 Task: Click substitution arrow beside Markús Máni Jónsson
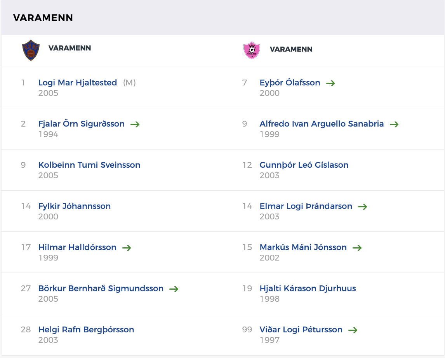pyautogui.click(x=357, y=248)
